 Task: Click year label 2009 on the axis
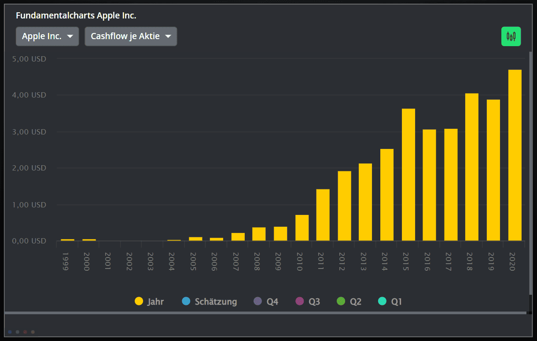tap(278, 261)
